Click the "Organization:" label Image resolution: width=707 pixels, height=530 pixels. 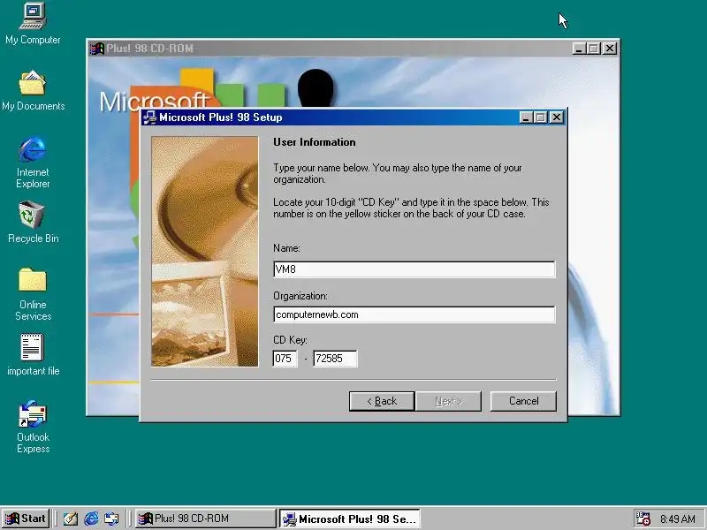[300, 296]
